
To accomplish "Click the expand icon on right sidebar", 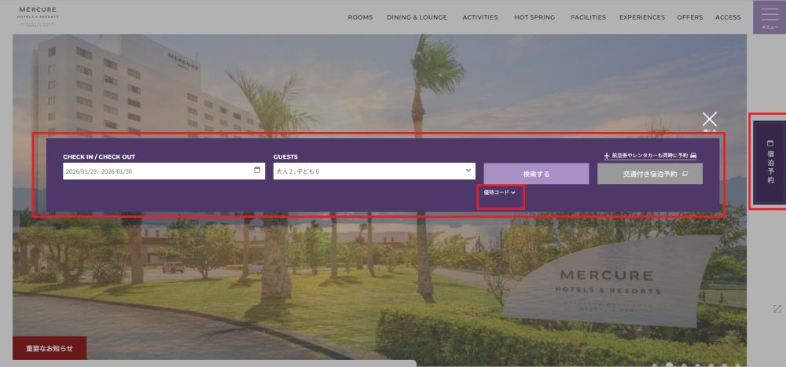I will 777,309.
